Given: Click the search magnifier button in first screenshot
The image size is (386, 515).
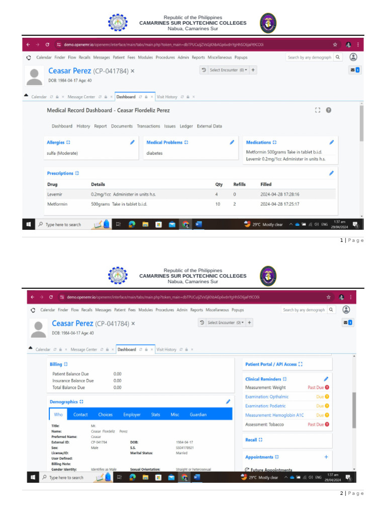Looking at the screenshot, I should 338,57.
